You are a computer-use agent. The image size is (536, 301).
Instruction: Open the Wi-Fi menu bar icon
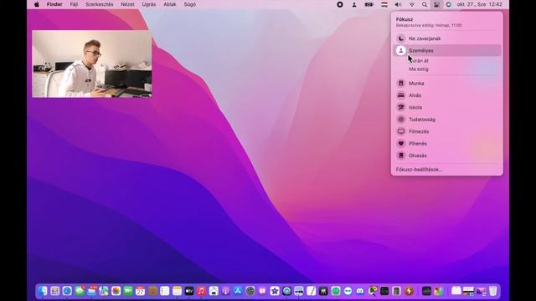click(x=412, y=4)
